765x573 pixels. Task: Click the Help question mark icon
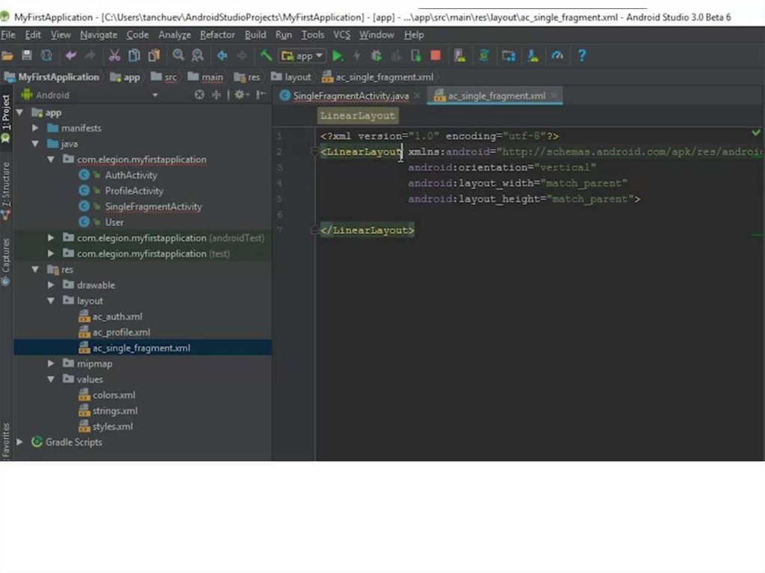point(582,56)
